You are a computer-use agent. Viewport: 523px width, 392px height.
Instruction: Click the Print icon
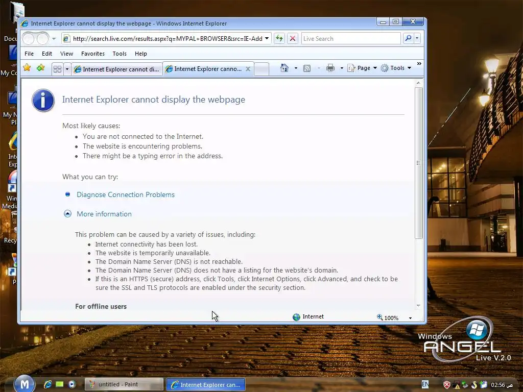330,68
